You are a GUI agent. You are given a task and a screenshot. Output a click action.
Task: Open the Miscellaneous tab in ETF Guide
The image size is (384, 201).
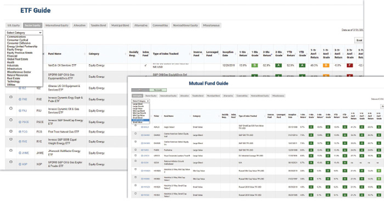tap(211, 25)
